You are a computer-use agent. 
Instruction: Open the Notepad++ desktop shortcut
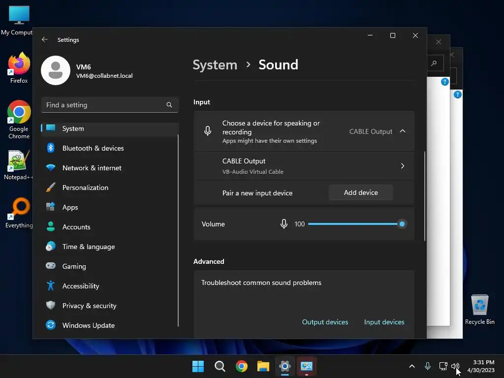click(x=19, y=164)
